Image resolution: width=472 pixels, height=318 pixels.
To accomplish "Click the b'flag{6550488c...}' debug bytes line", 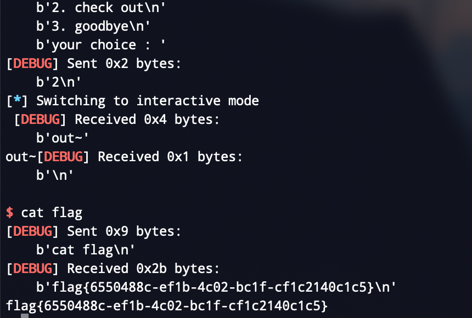I will coord(216,287).
